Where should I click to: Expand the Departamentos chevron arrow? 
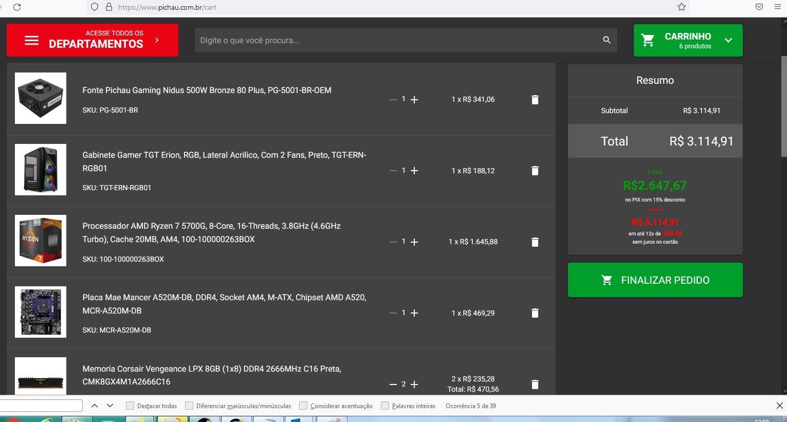tap(157, 40)
